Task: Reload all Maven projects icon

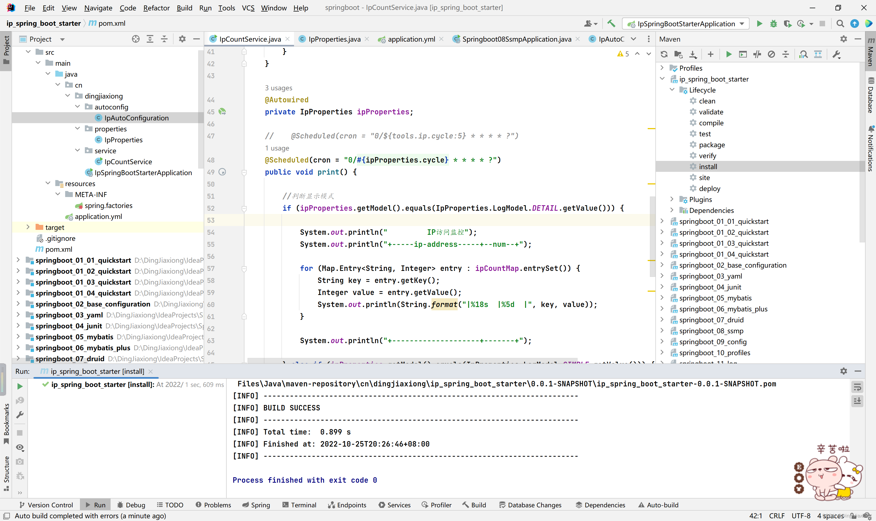Action: [x=664, y=54]
